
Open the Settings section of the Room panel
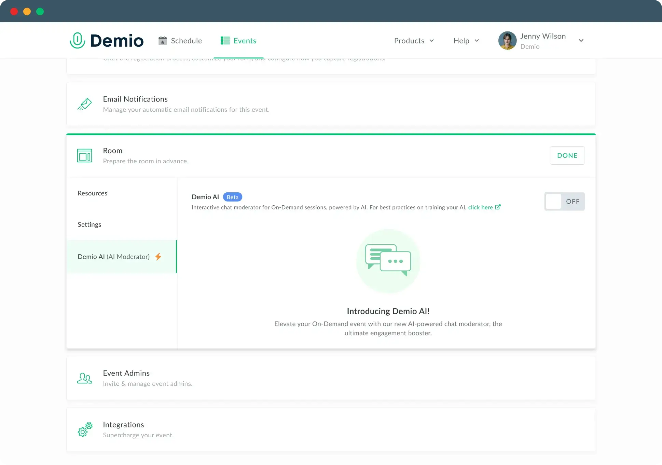click(89, 224)
